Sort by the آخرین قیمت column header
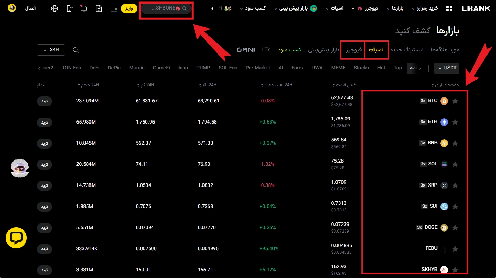This screenshot has width=496, height=278. [x=345, y=85]
